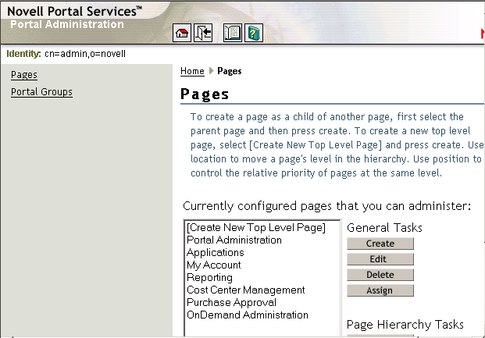
Task: Click the Edit button
Action: [x=380, y=259]
